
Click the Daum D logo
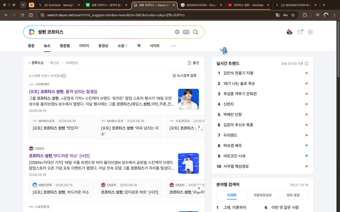point(32,32)
